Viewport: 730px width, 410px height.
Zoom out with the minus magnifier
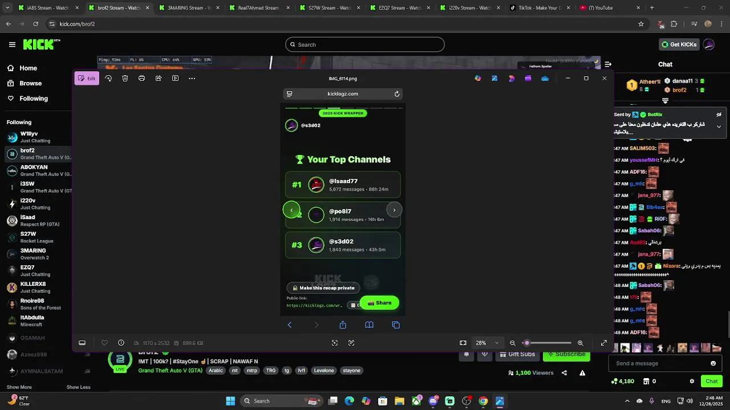513,343
